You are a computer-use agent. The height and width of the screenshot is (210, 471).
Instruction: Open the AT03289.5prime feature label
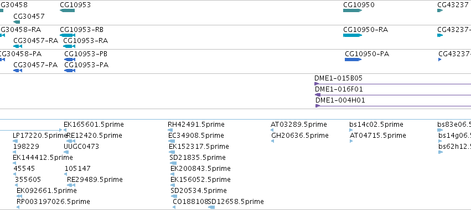298,125
